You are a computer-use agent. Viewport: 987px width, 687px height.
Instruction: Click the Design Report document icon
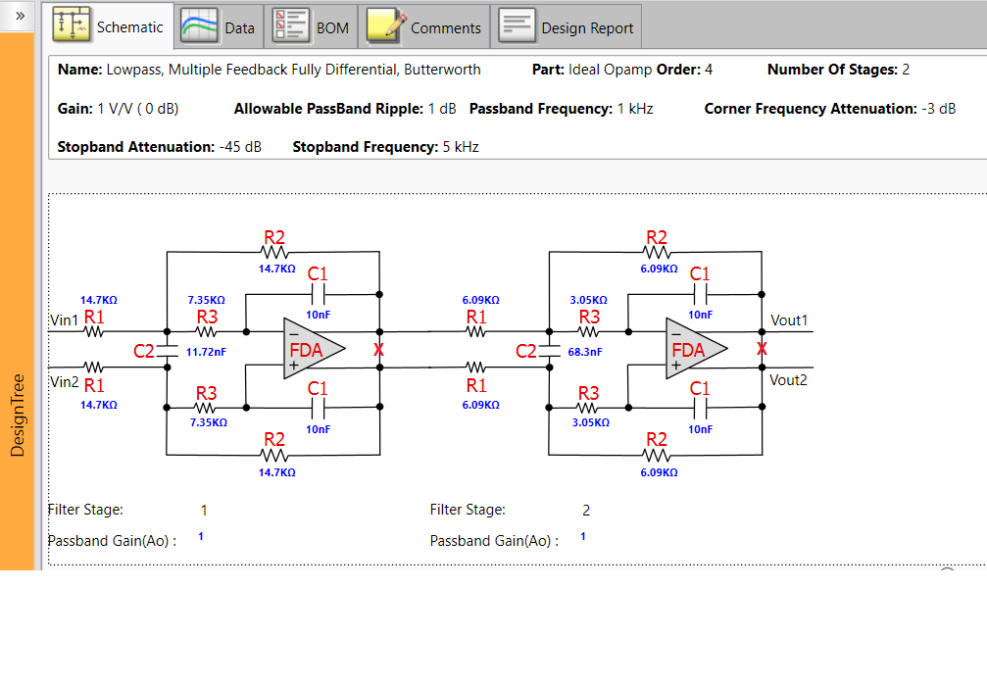[517, 25]
